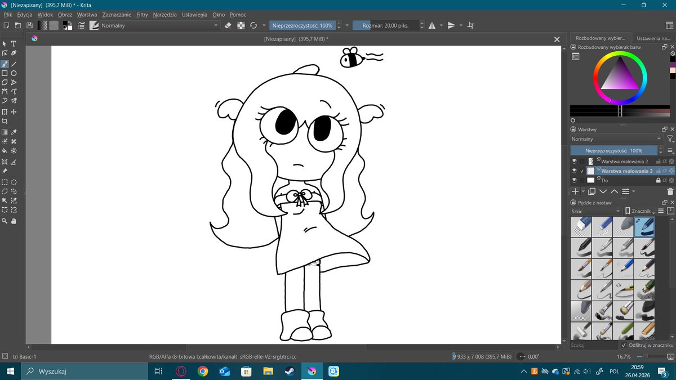Adjust the Rozmiar 20,00 piks. brush size slider

(385, 25)
